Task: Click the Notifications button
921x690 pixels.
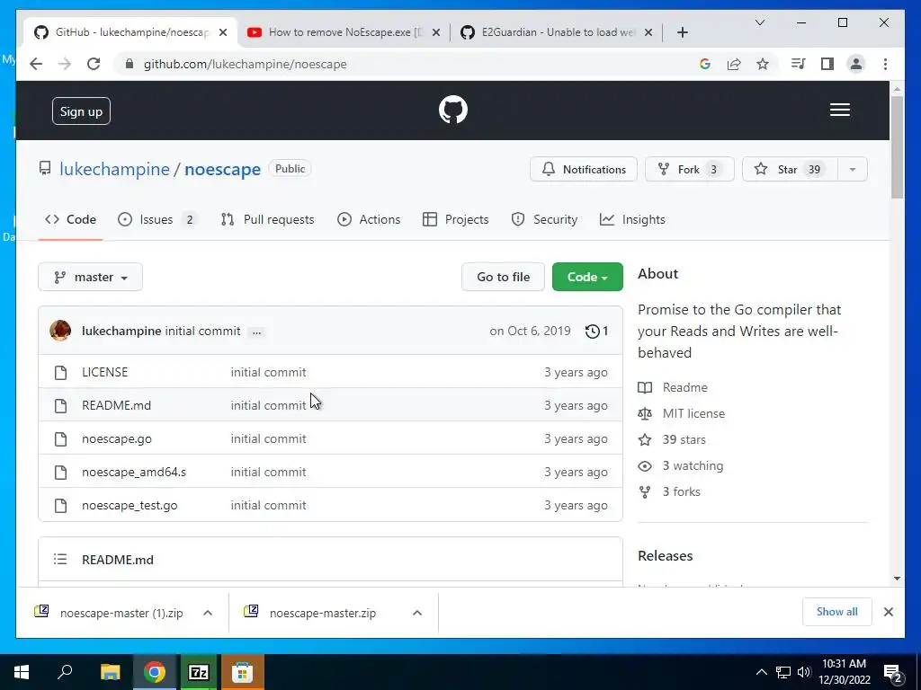Action: [x=583, y=170]
